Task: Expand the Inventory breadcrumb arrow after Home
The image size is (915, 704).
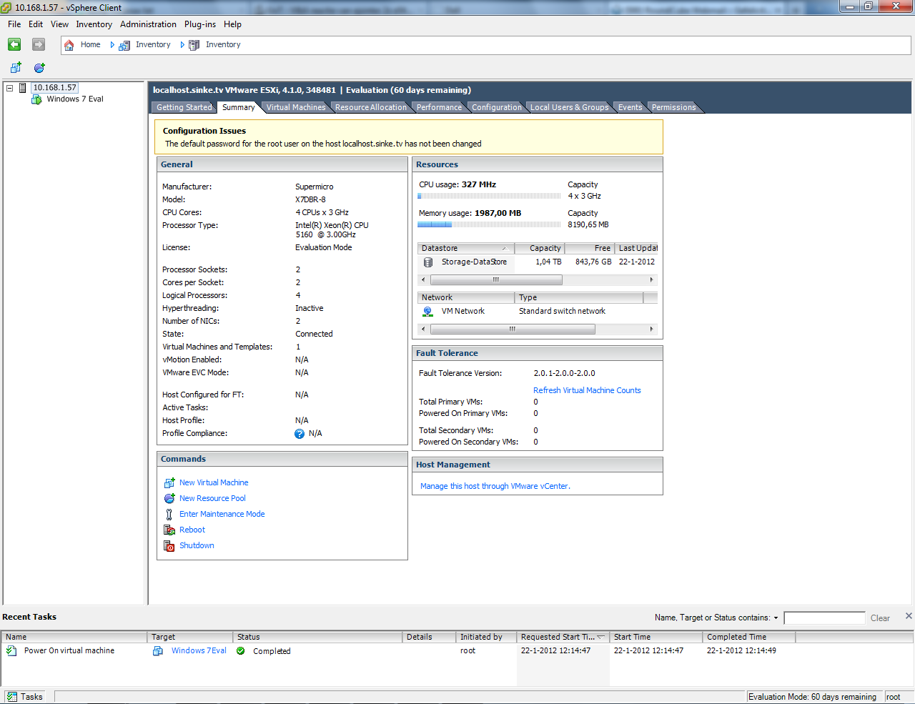Action: [112, 45]
